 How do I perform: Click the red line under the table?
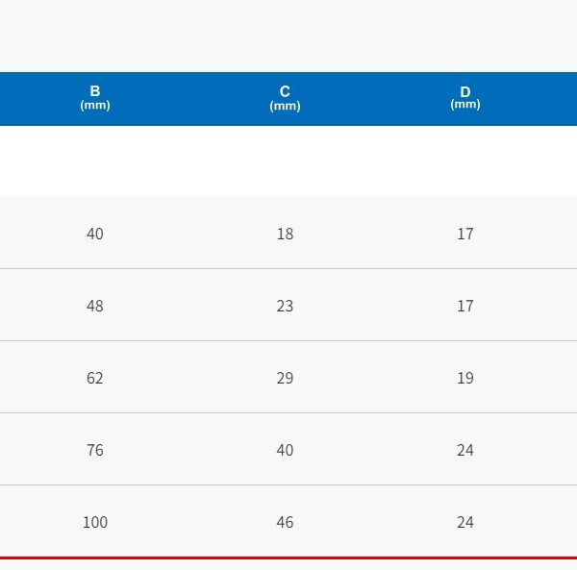288,558
